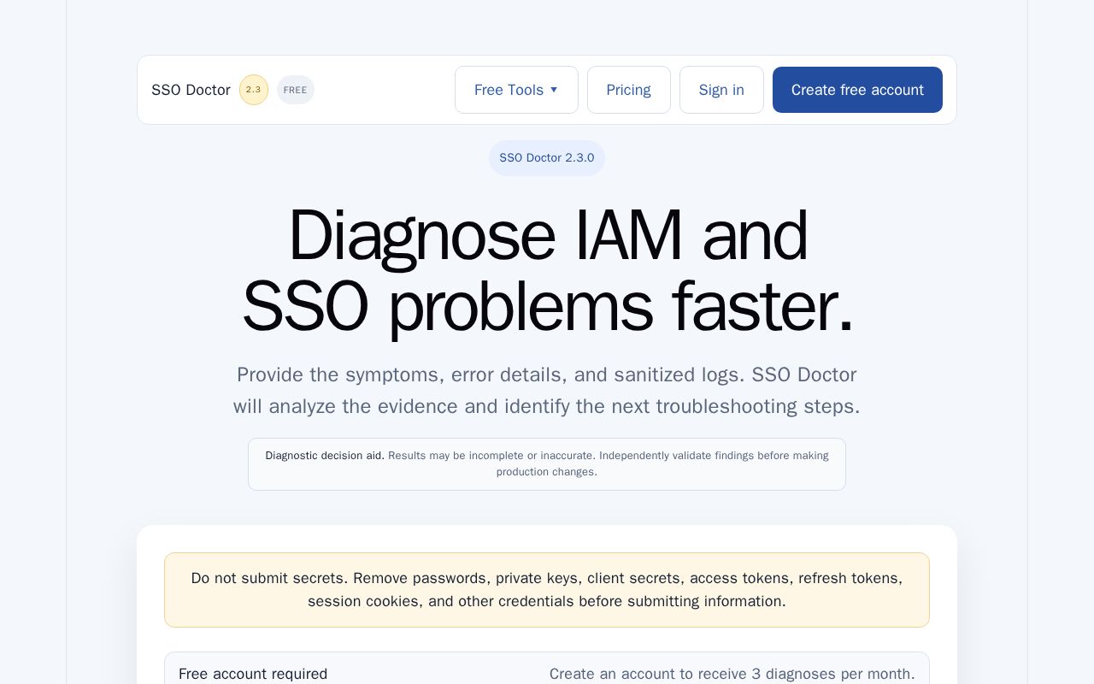Viewport: 1094px width, 684px height.
Task: Click the 'Do not submit secrets' warning
Action: (x=547, y=590)
